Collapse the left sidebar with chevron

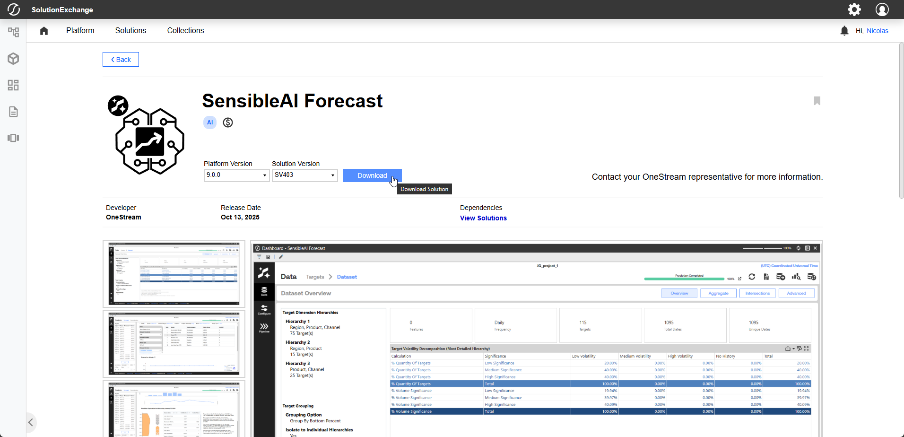click(31, 422)
